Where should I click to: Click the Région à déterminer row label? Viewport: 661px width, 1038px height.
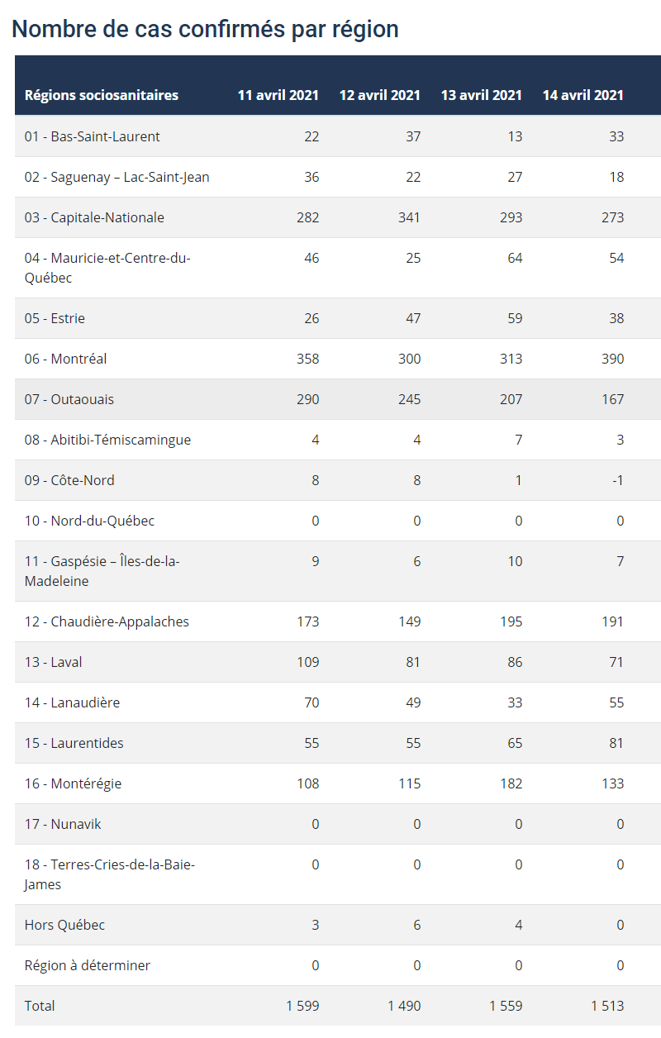click(88, 965)
